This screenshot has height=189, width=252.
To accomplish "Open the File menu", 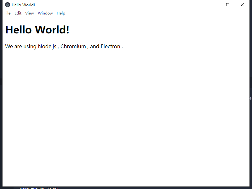I will coord(8,13).
